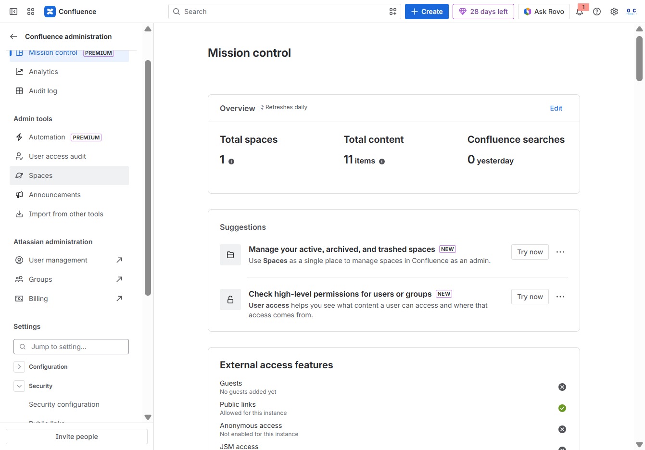Click the Create button
Screen dimensions: 645x450
point(427,12)
